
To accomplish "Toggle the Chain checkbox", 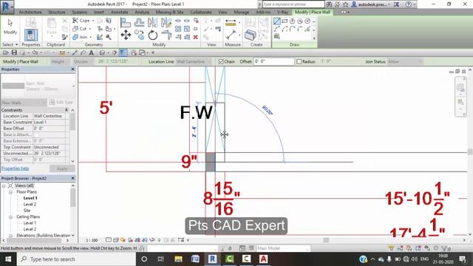I will point(221,61).
